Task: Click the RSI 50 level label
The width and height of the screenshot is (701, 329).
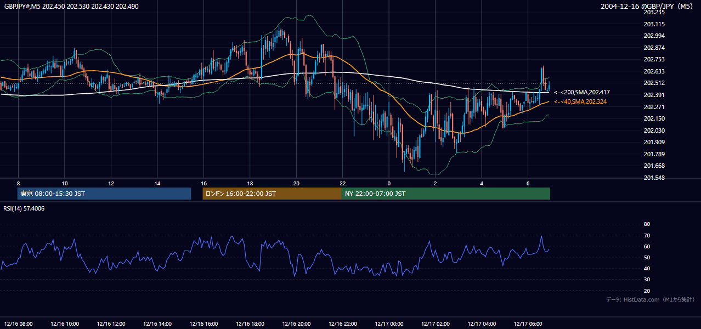Action: [x=647, y=258]
